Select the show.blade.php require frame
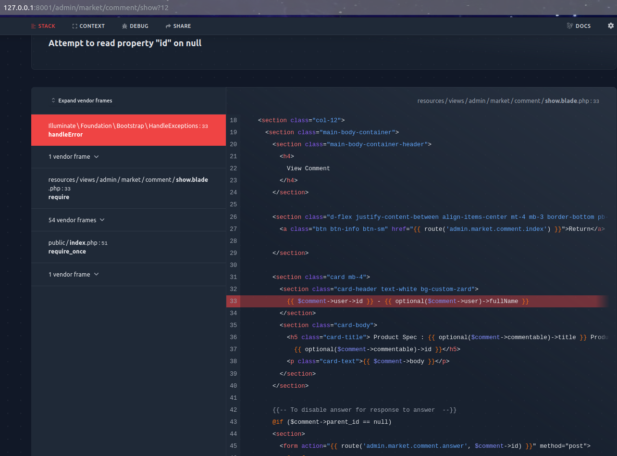The image size is (617, 456). pyautogui.click(x=128, y=188)
